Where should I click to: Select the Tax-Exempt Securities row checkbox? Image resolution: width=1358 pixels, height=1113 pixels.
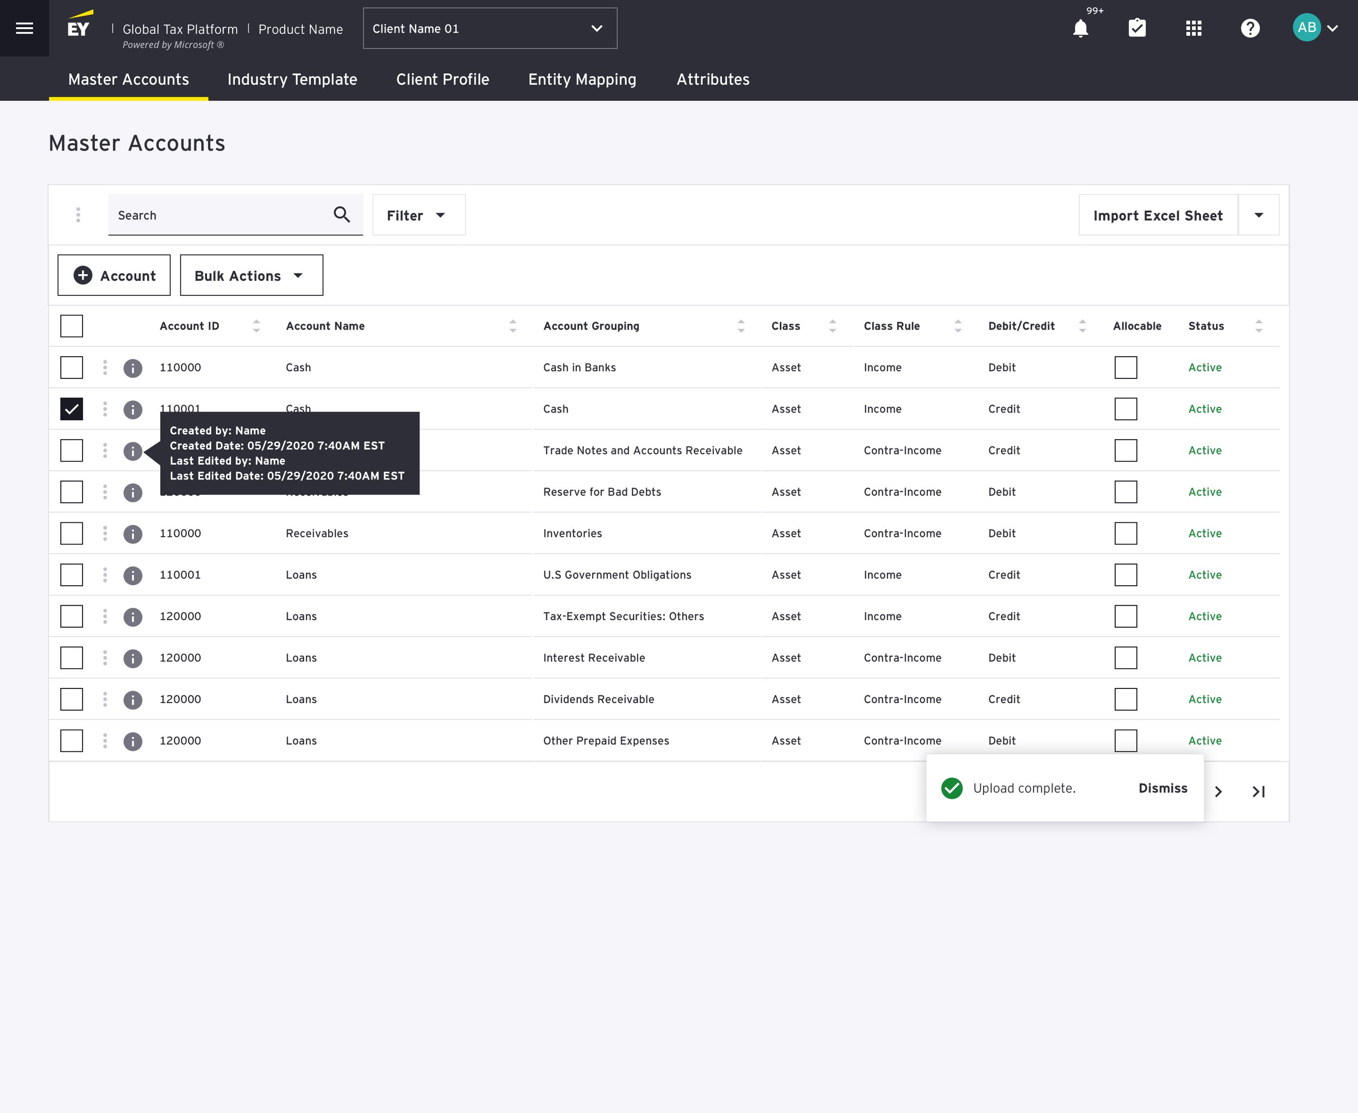(x=71, y=616)
